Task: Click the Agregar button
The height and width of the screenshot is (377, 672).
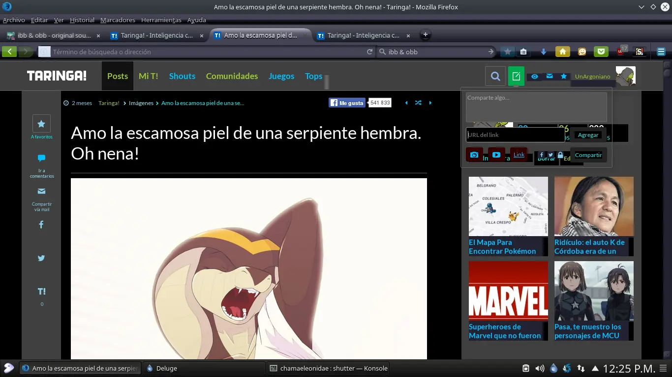Action: pos(588,135)
